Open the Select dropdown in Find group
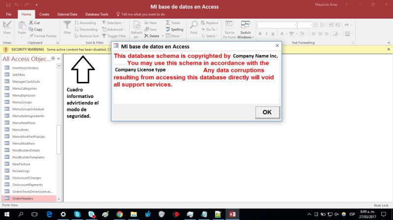 (x=209, y=36)
